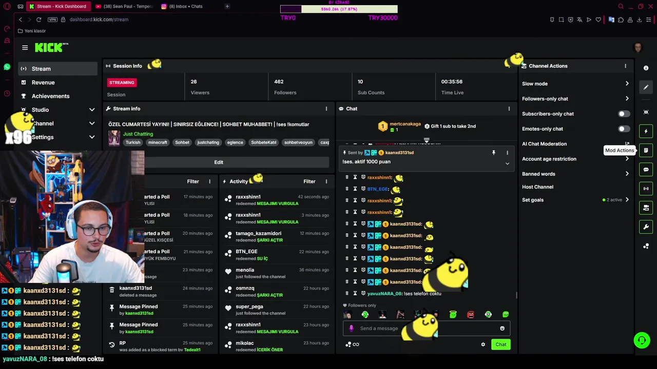The width and height of the screenshot is (657, 369).
Task: Click the Turkish stream tag
Action: (133, 142)
